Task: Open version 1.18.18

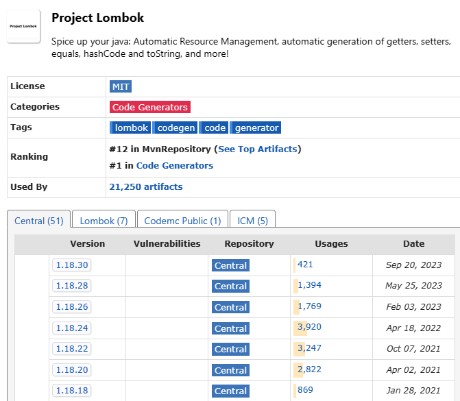Action: point(71,391)
